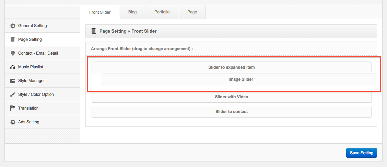Click the Slider with Video item

232,97
